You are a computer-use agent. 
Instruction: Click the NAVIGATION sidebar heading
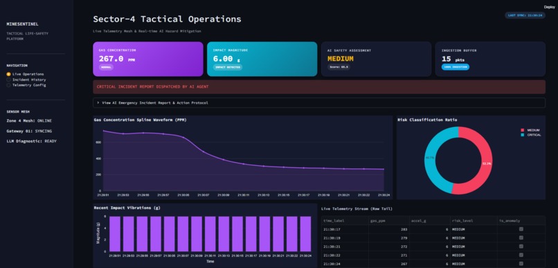point(17,66)
